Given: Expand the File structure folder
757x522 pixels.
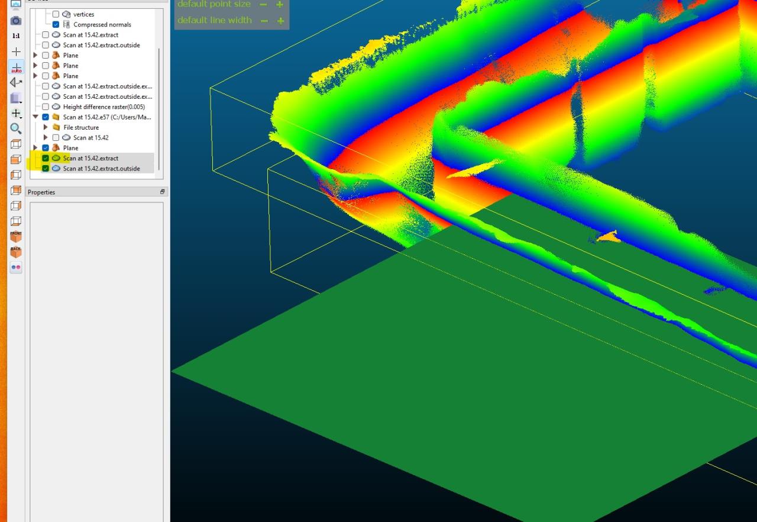Looking at the screenshot, I should (46, 127).
